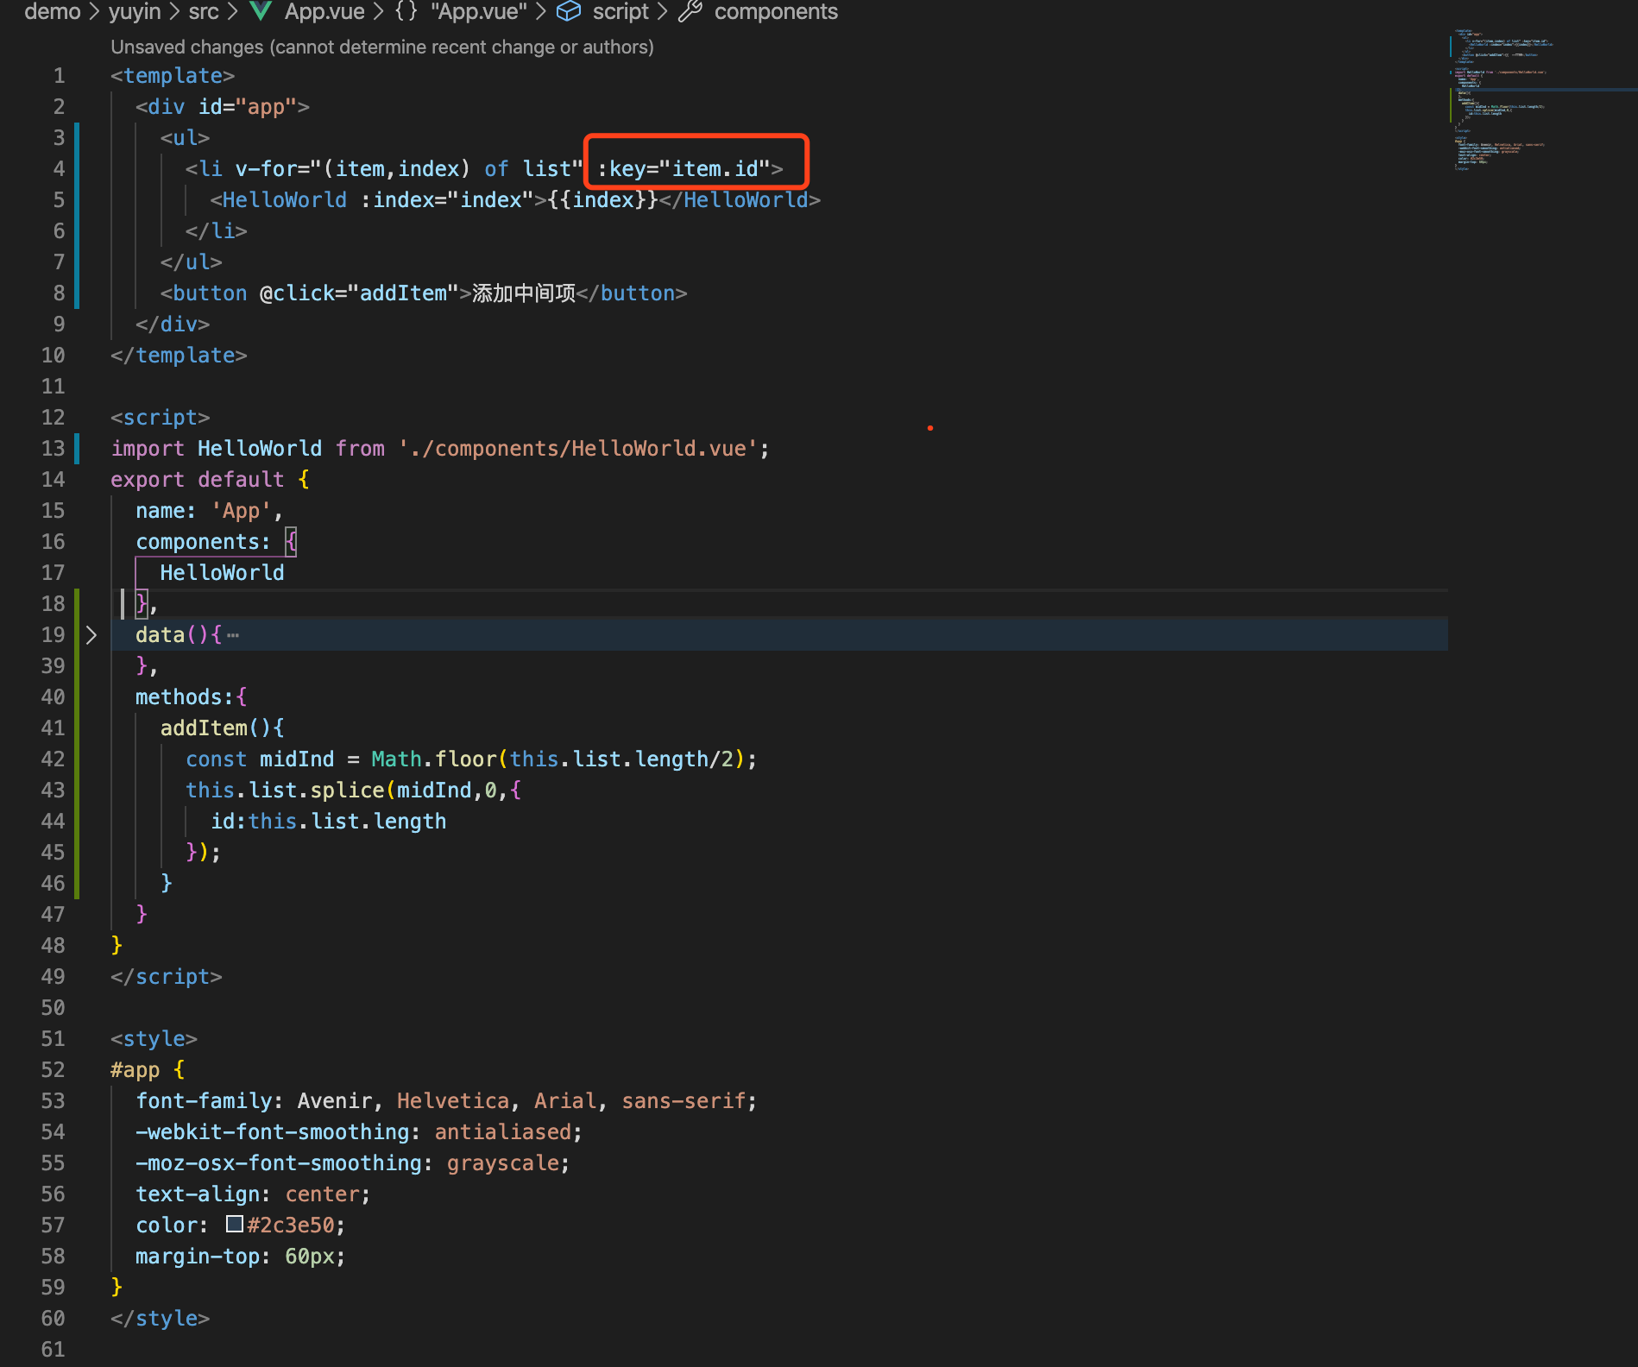The width and height of the screenshot is (1638, 1367).
Task: Click the curly braces icon in breadcrumbs
Action: pos(406,11)
